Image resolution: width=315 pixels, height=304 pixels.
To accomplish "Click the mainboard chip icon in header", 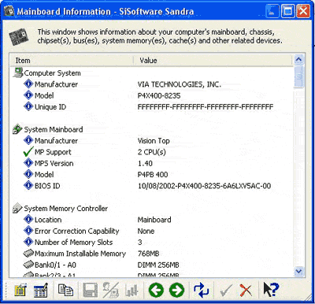I will [x=19, y=37].
